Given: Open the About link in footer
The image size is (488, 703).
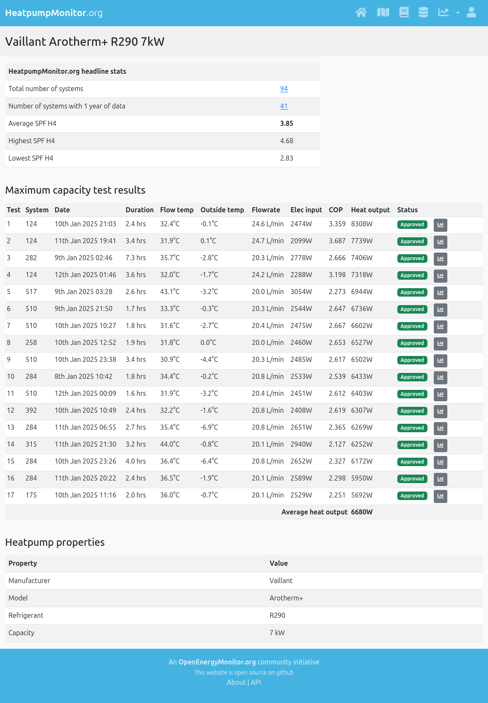Looking at the screenshot, I should (x=236, y=682).
